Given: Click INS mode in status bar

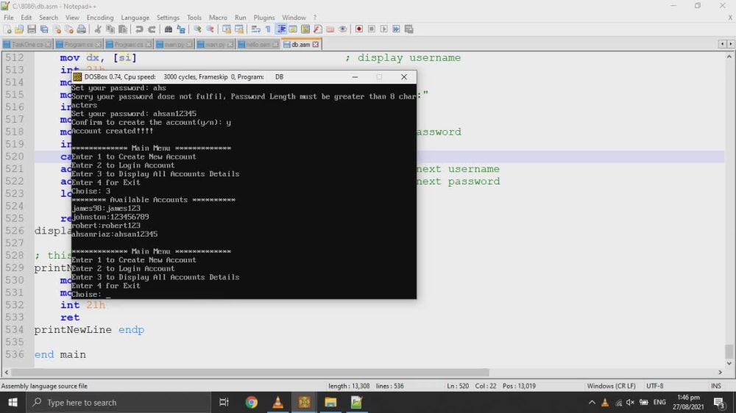Looking at the screenshot, I should click(x=716, y=386).
